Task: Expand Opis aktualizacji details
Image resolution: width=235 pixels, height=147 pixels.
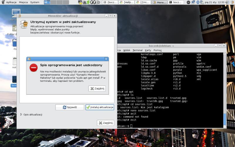Action: (21, 114)
